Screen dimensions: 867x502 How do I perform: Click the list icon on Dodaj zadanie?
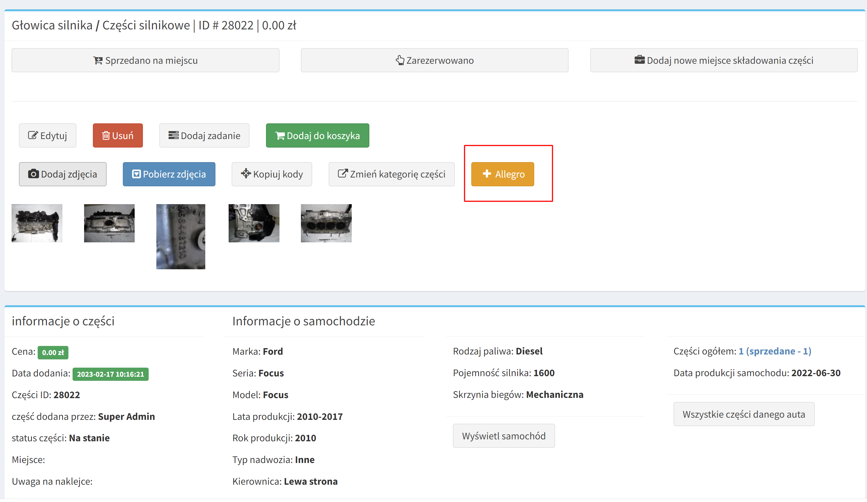pyautogui.click(x=173, y=135)
